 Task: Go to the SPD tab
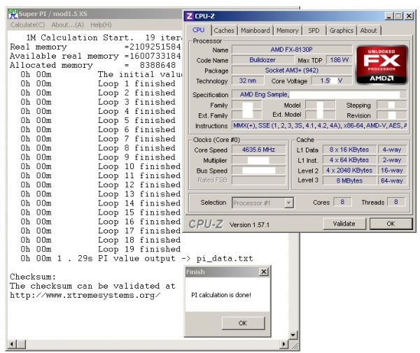pyautogui.click(x=314, y=31)
